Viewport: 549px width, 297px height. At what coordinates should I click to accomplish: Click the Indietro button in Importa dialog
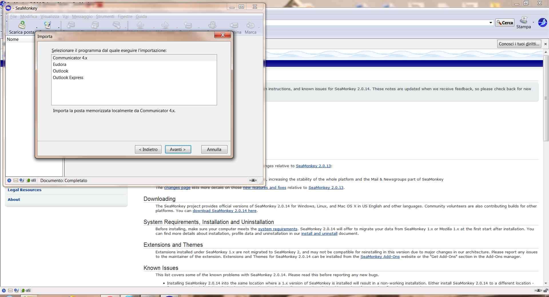click(148, 149)
